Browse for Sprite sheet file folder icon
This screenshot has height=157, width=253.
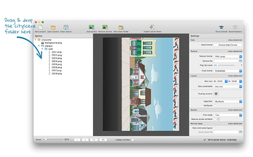241,132
